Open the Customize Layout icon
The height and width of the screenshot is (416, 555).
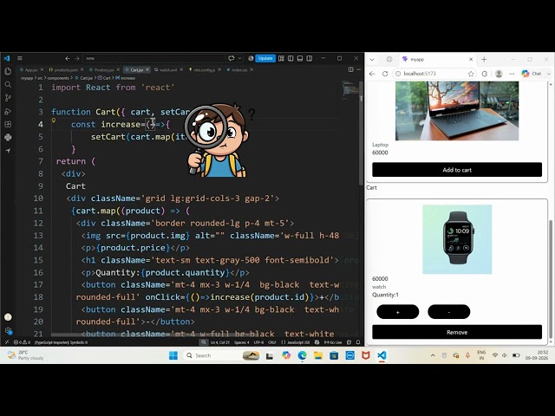(281, 58)
